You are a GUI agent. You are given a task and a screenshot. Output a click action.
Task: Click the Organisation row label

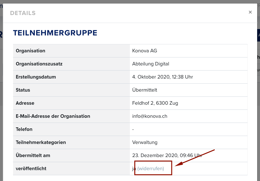click(x=31, y=51)
